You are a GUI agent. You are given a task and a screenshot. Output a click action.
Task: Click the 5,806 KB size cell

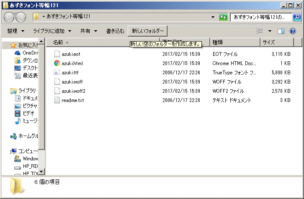tap(281, 73)
